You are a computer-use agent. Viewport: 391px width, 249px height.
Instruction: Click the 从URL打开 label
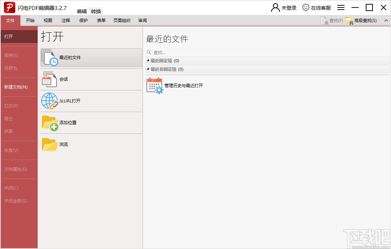[x=70, y=101]
